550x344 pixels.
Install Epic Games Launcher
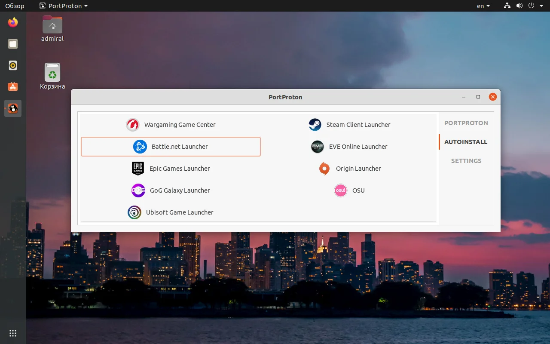tap(171, 169)
